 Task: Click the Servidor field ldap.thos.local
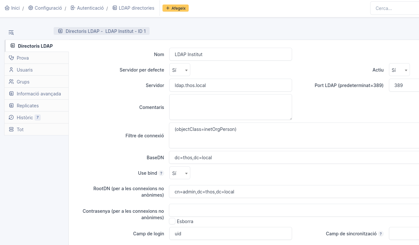pos(230,85)
